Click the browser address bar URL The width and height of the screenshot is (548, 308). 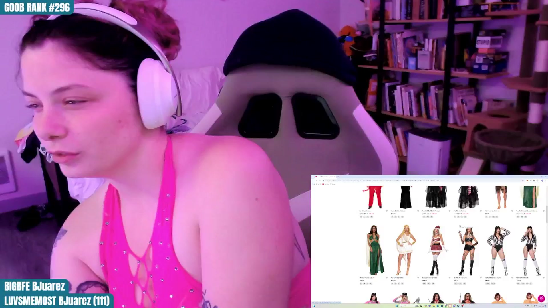(x=382, y=181)
